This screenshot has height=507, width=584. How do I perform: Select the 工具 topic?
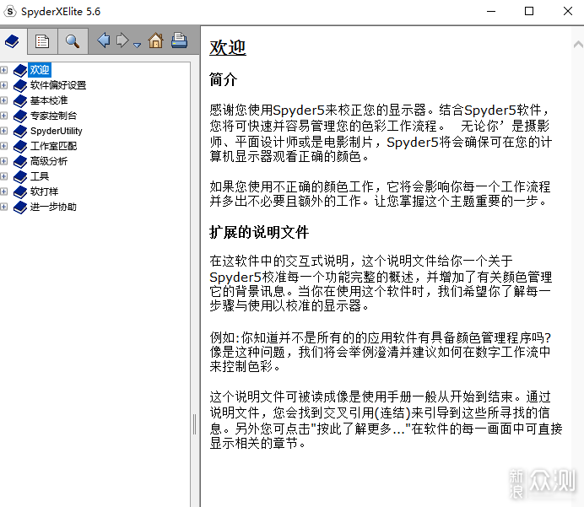40,176
